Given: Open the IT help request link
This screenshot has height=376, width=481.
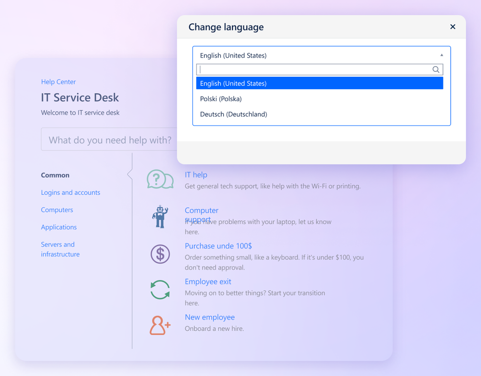Looking at the screenshot, I should (x=196, y=175).
